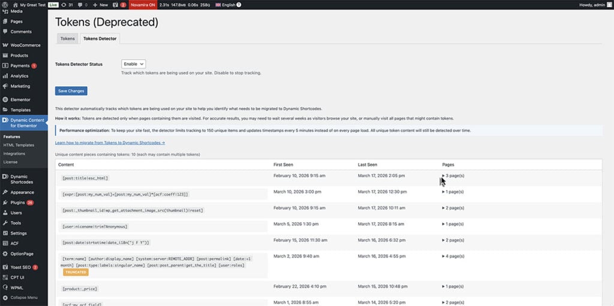Click the WordPress logo in admin bar
614x306 pixels.
[x=5, y=4]
